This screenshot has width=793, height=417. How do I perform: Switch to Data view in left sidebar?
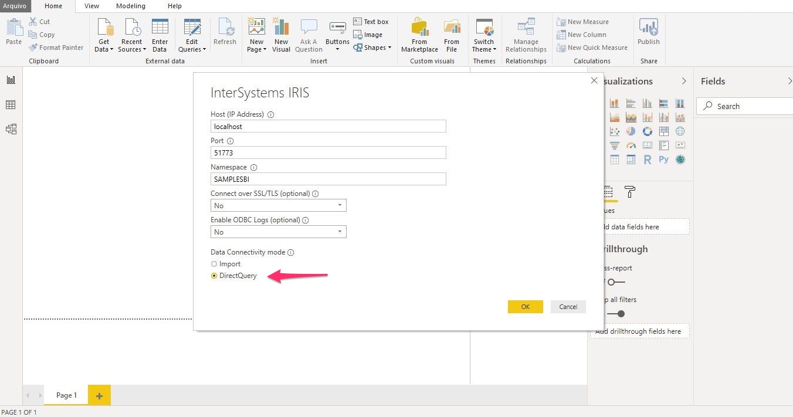(x=11, y=105)
